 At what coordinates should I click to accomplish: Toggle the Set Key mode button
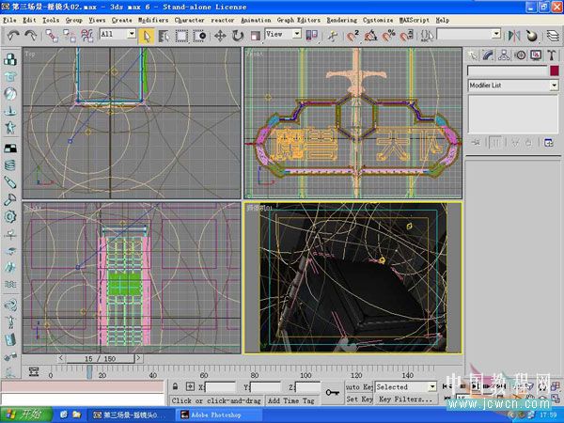359,399
